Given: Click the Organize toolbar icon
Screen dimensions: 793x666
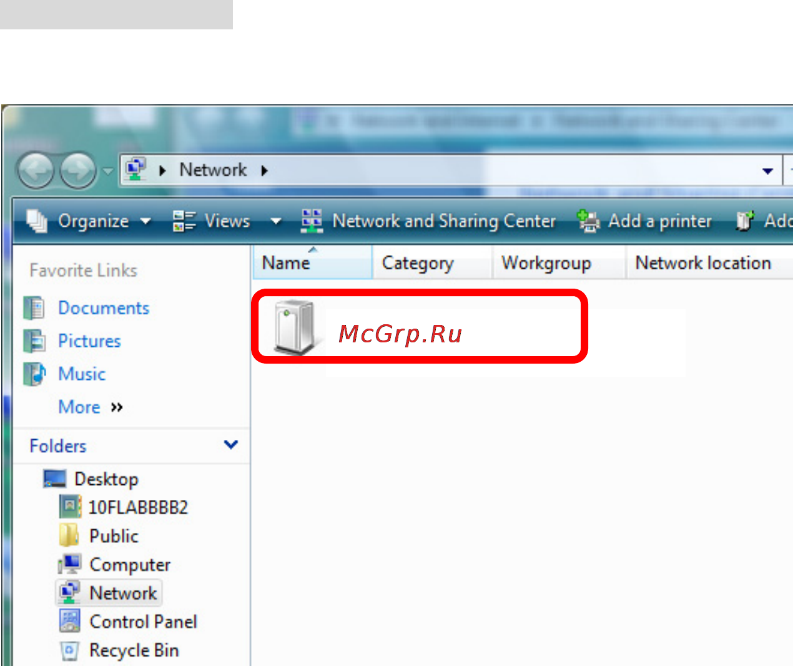Looking at the screenshot, I should (37, 221).
